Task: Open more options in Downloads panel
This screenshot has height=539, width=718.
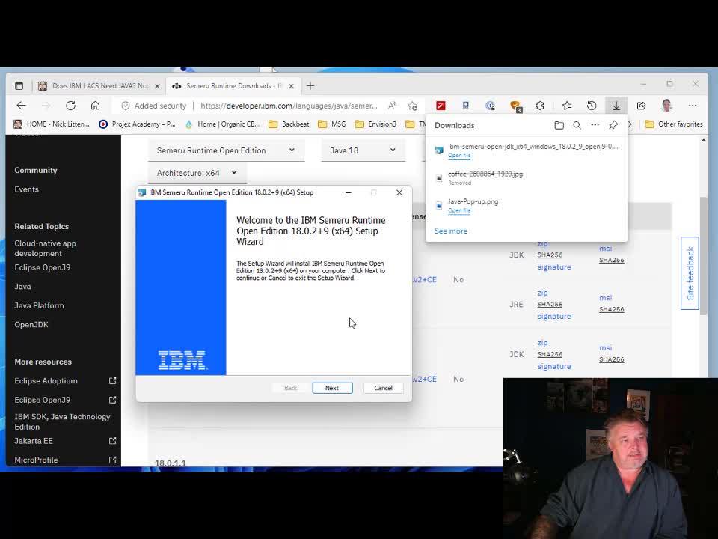Action: click(595, 125)
